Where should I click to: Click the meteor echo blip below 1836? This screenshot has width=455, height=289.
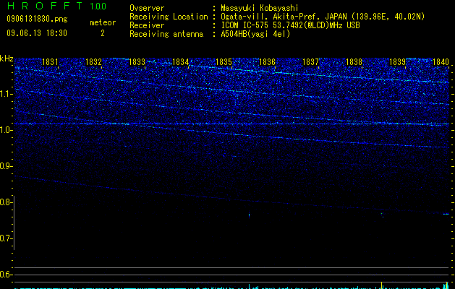249,215
